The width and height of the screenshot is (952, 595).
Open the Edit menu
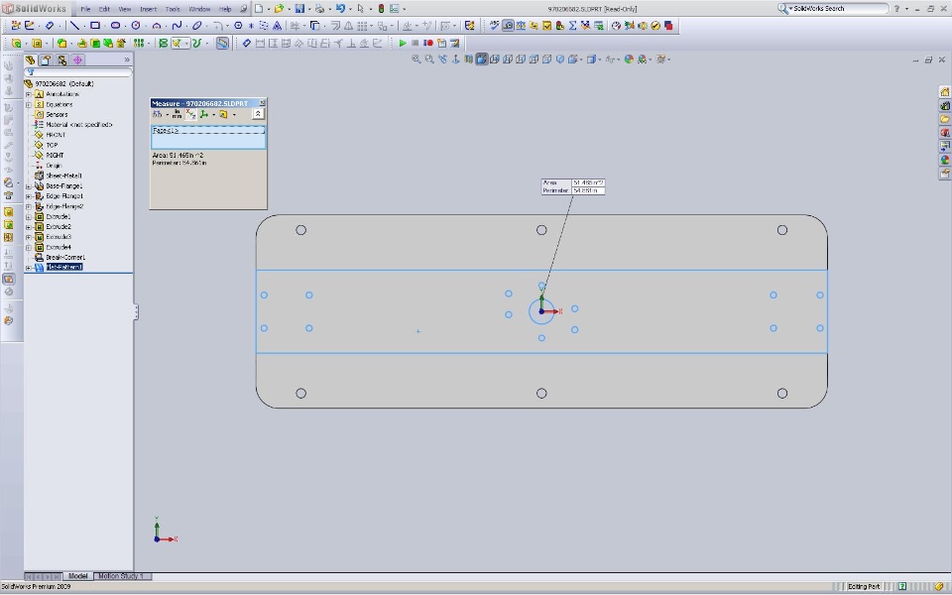pos(104,9)
